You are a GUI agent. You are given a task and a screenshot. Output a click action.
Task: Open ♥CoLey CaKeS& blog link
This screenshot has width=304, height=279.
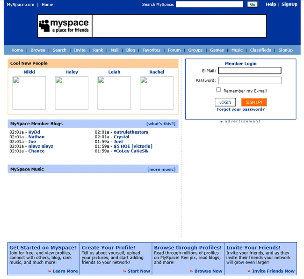click(131, 151)
